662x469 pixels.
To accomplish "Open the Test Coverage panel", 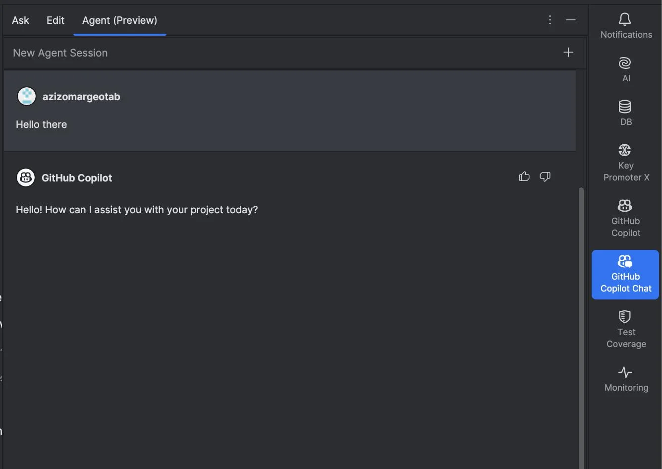I will pos(626,329).
